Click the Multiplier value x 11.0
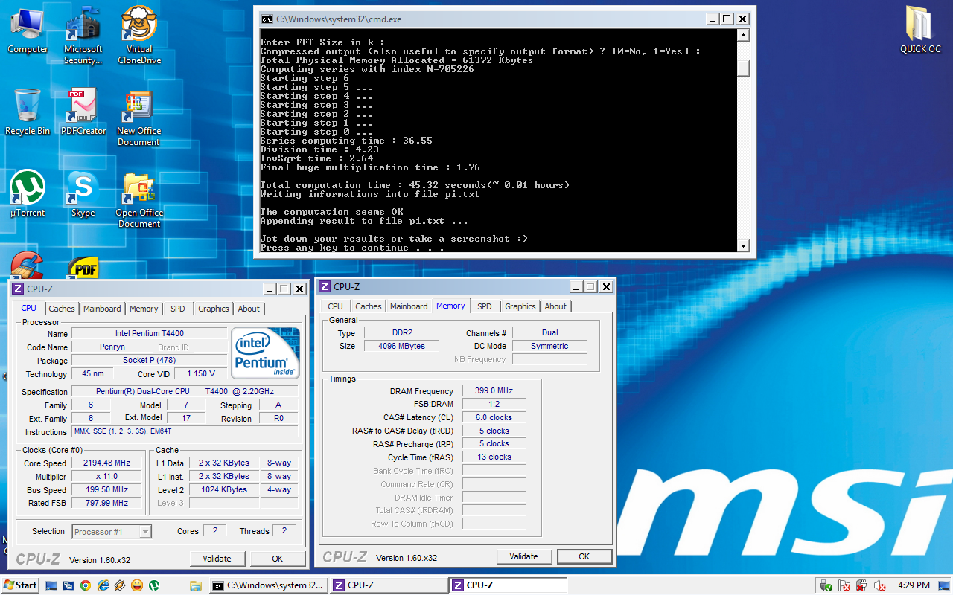The height and width of the screenshot is (595, 953). click(x=108, y=477)
